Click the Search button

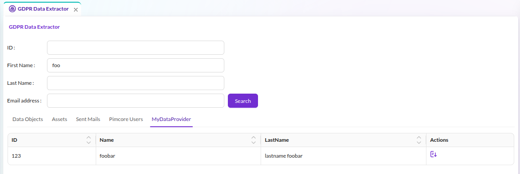click(x=243, y=101)
